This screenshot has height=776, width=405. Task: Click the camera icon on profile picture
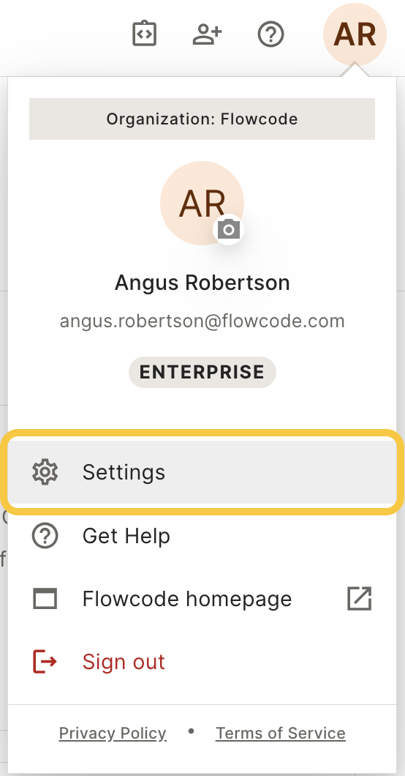pos(229,230)
